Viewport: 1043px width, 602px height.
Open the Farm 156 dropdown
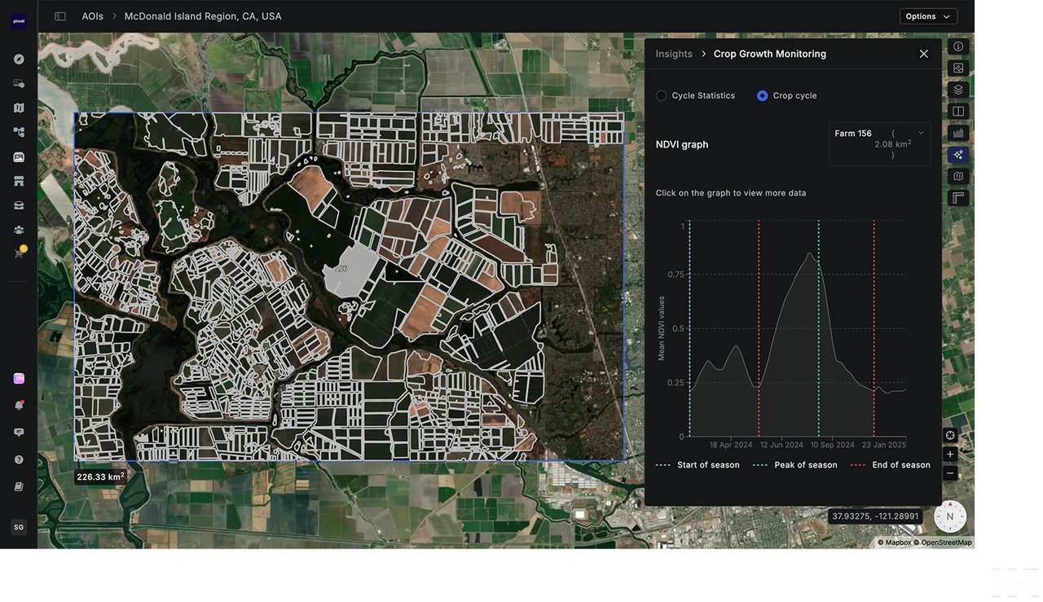tap(880, 144)
